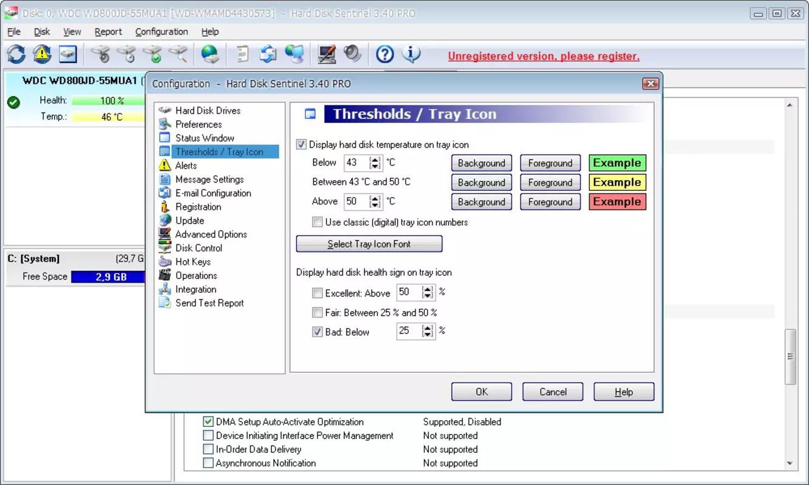Open the Configuration menu
The width and height of the screenshot is (809, 485).
161,32
